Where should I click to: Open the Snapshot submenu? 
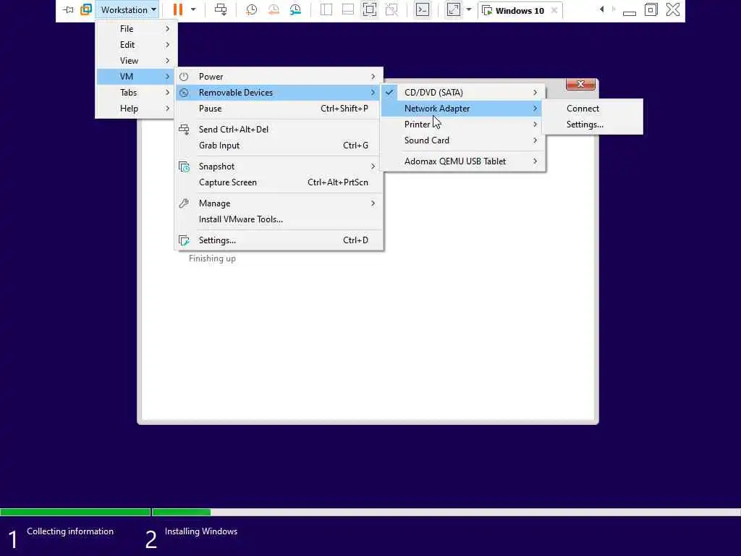coord(279,167)
